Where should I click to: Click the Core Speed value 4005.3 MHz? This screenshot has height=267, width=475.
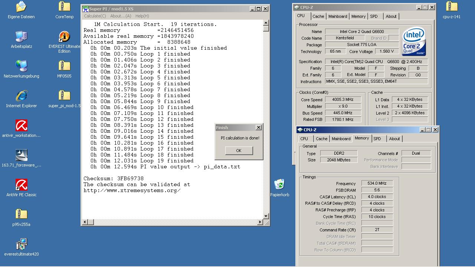(x=343, y=99)
